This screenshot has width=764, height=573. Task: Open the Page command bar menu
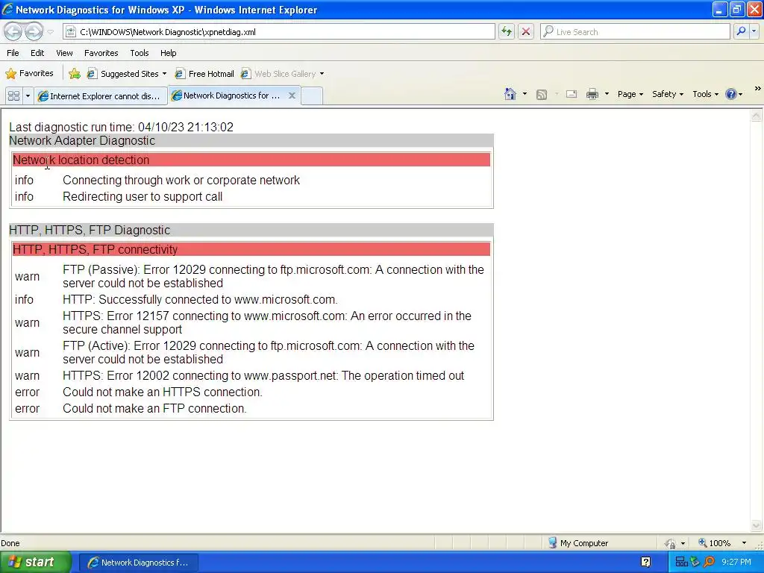point(630,94)
